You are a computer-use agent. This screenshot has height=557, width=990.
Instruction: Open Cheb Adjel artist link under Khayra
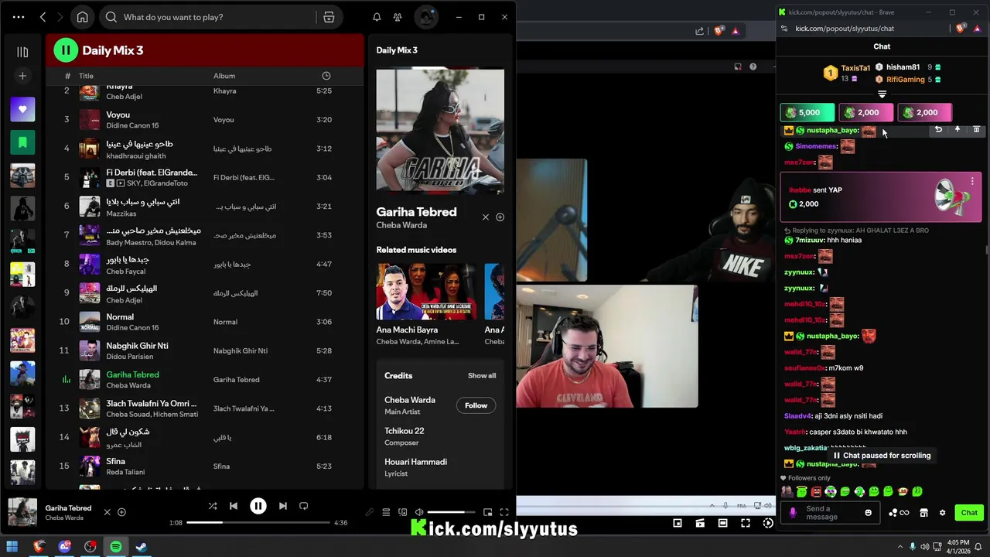124,97
